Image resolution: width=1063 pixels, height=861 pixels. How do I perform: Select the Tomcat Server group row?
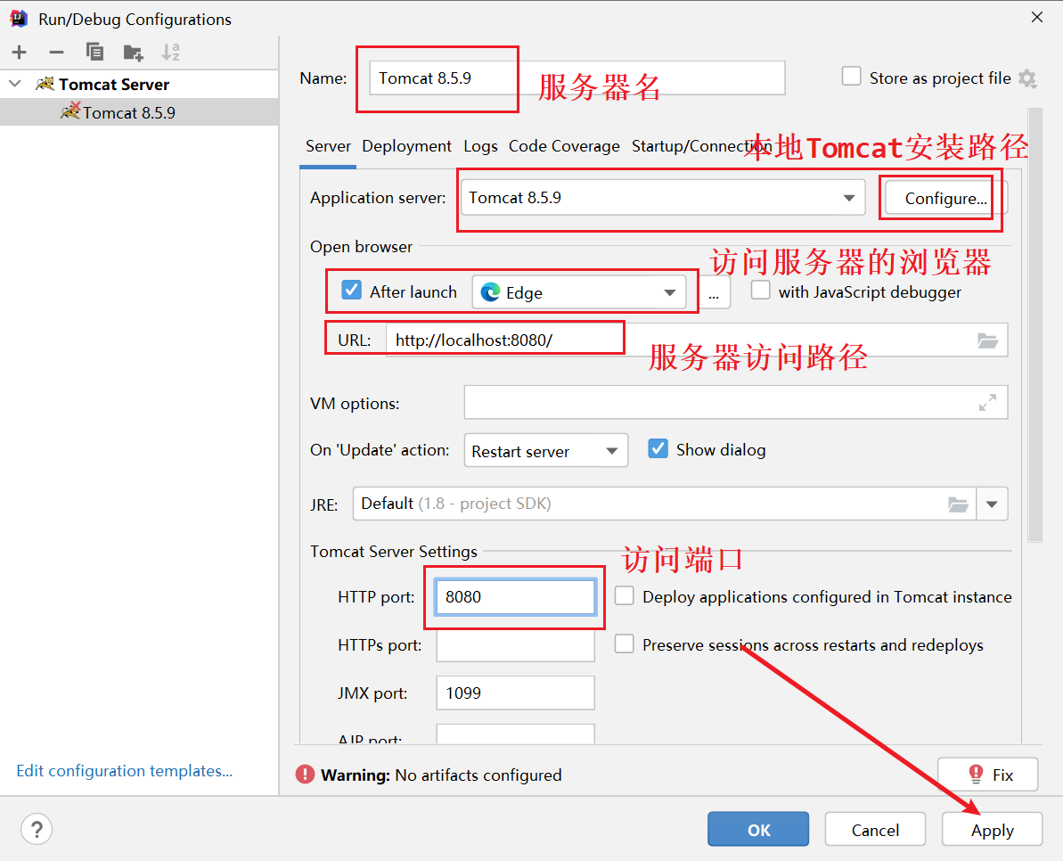tap(139, 84)
